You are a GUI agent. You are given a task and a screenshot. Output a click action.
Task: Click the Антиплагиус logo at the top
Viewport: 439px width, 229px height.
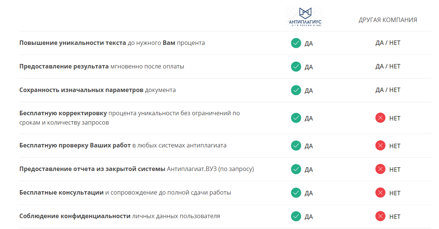[305, 17]
